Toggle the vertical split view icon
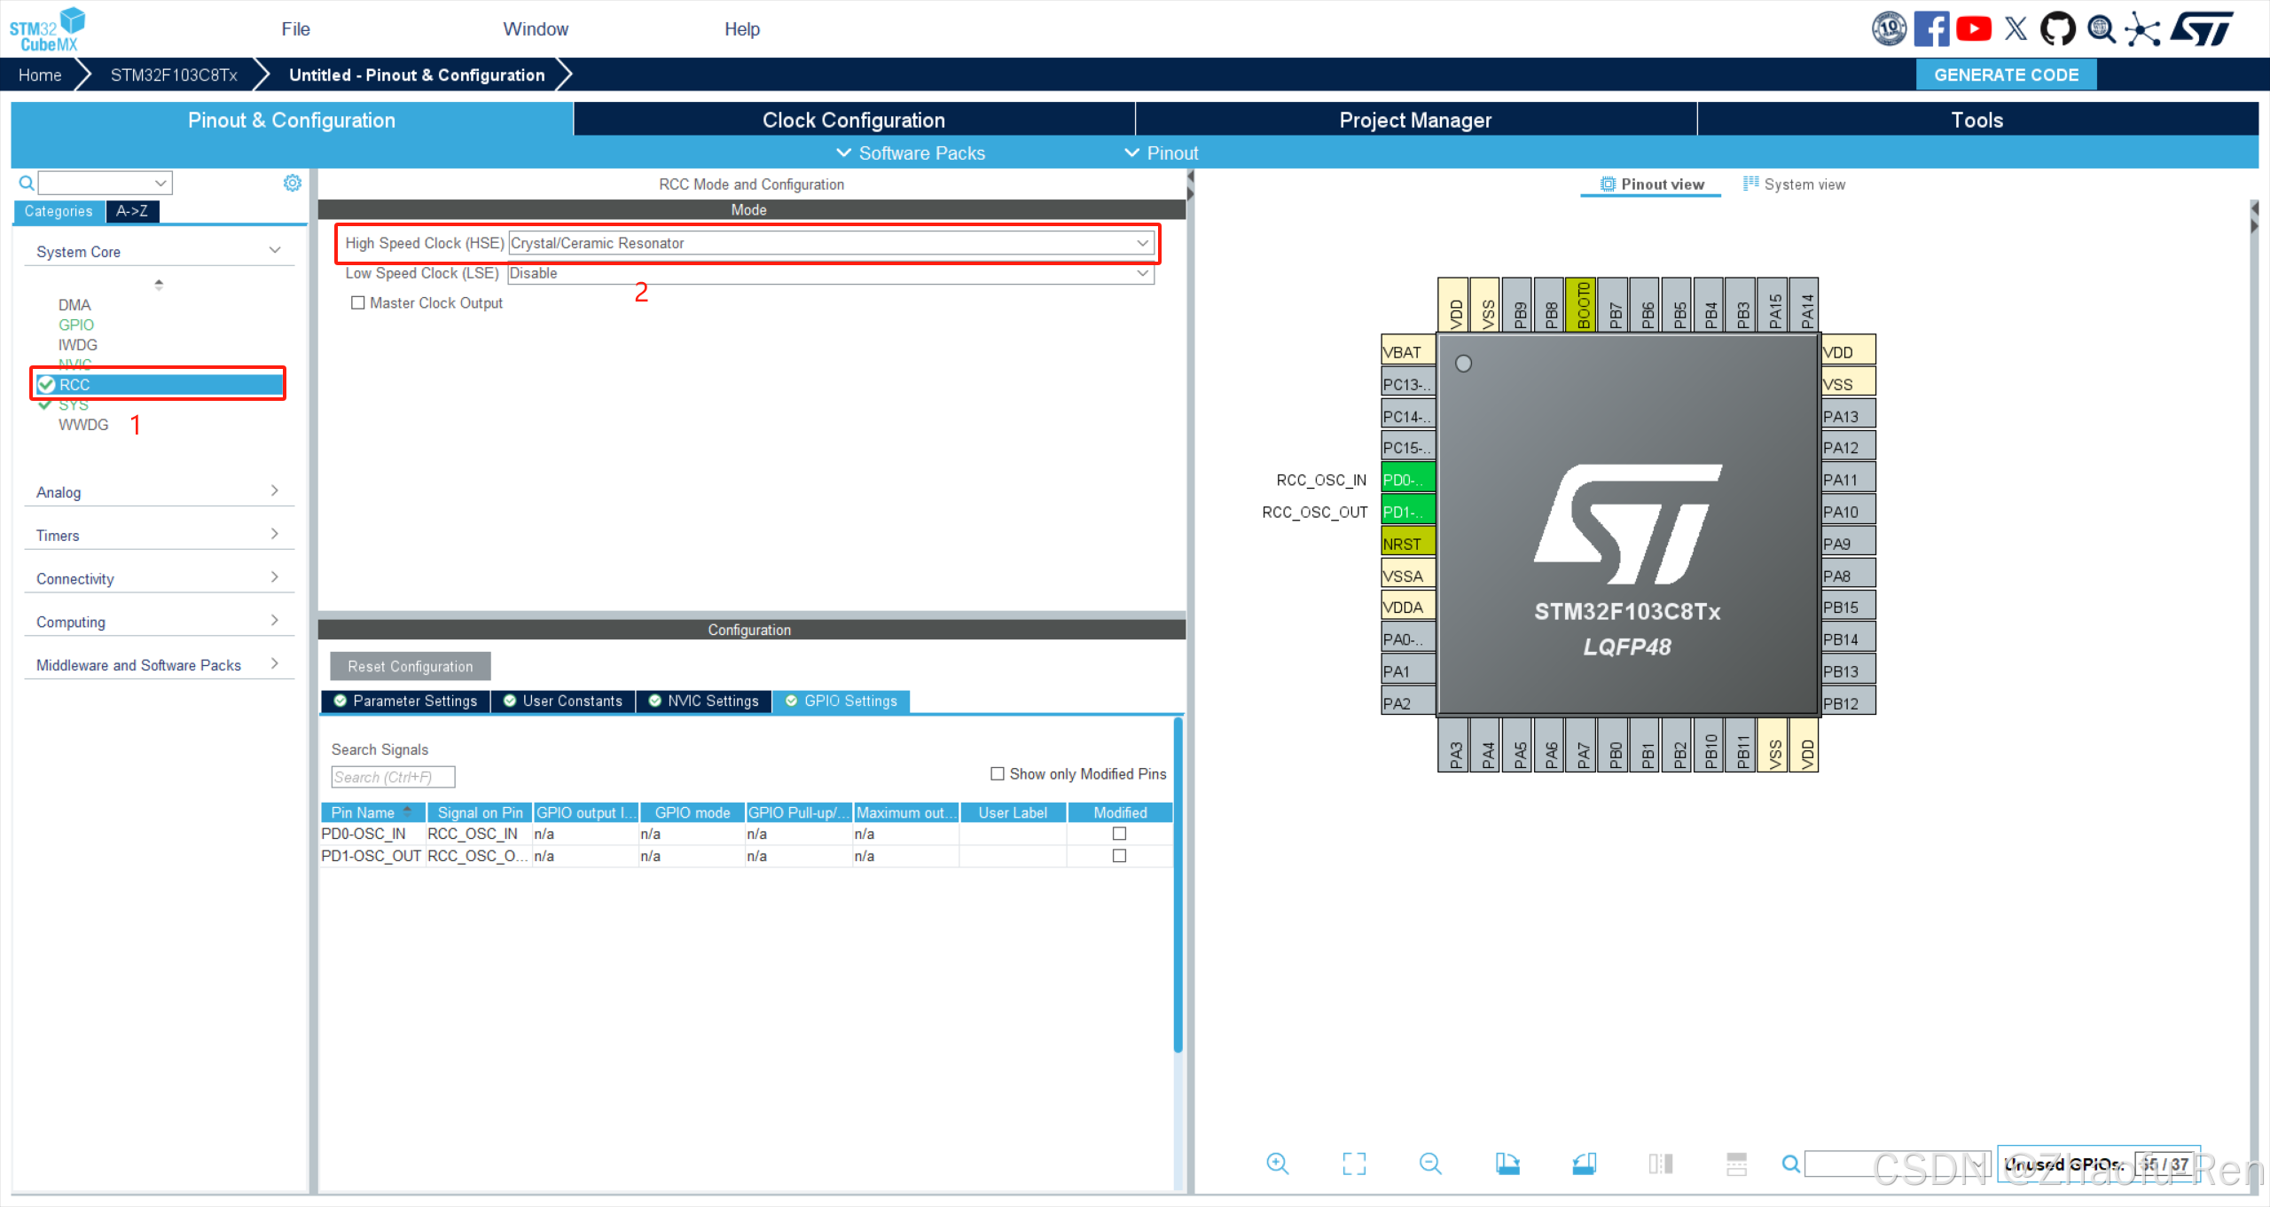 [x=1661, y=1164]
